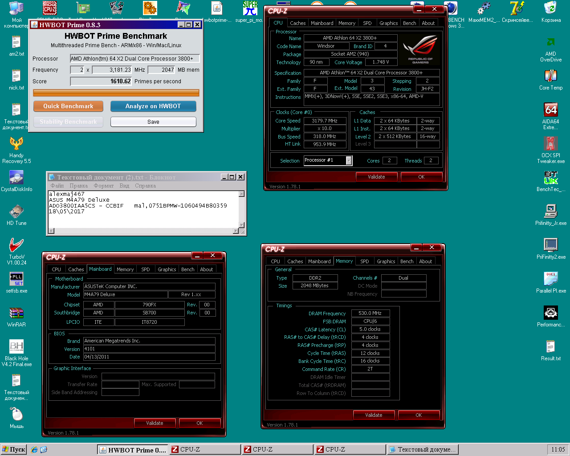Image resolution: width=570 pixels, height=456 pixels.
Task: Click the Notepad vertical scrollbar up arrow
Action: (241, 194)
